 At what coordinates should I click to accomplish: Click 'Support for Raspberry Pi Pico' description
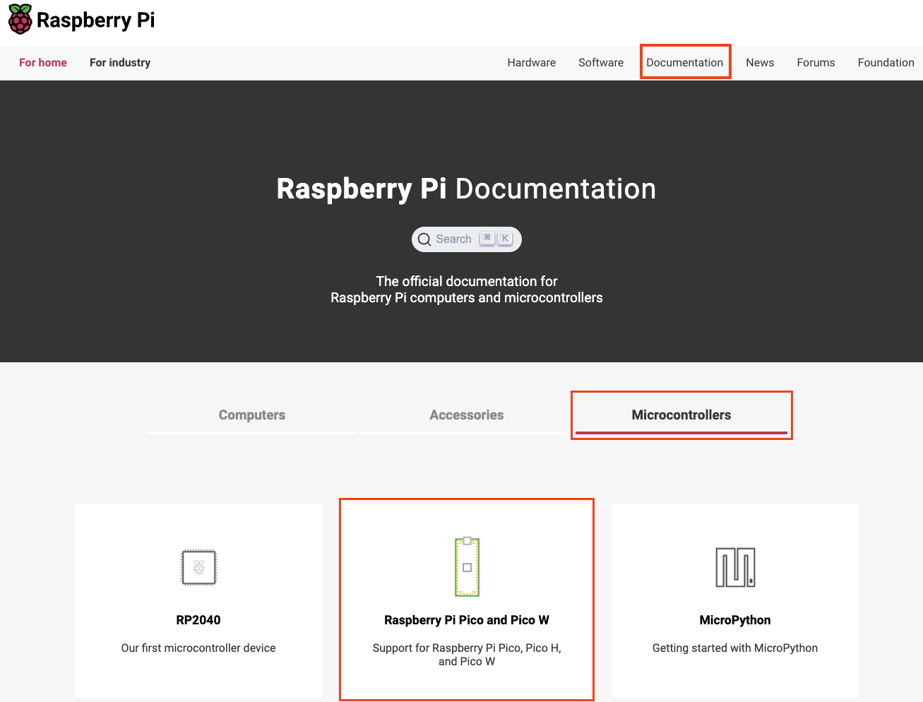467,655
